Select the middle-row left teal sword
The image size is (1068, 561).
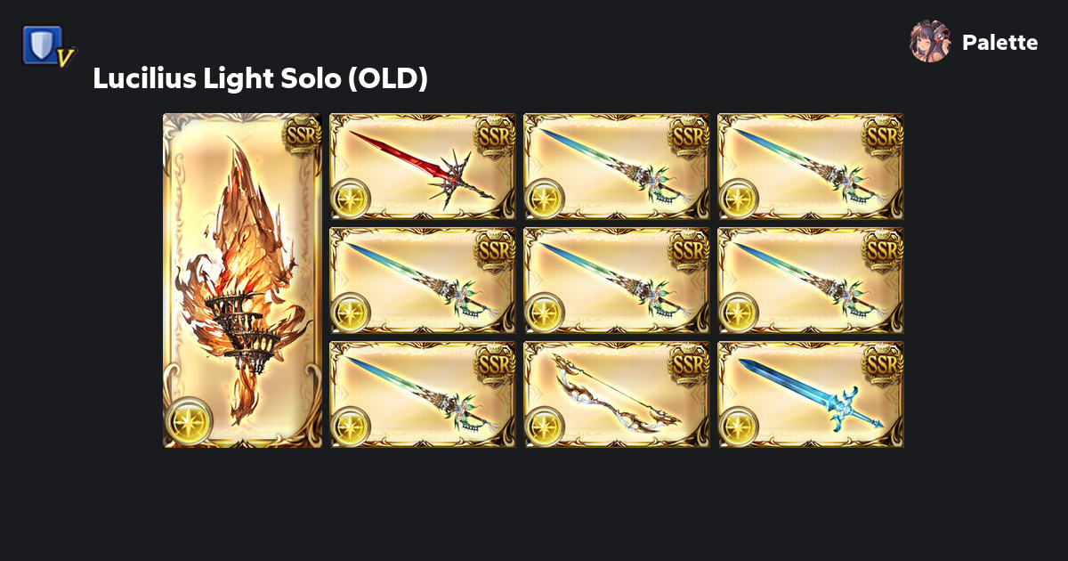coord(424,280)
